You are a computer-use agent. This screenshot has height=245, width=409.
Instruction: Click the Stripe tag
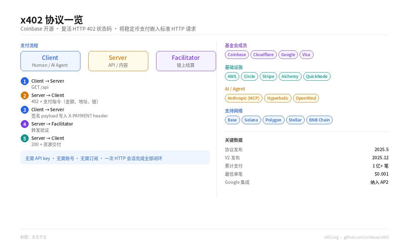[x=268, y=77]
